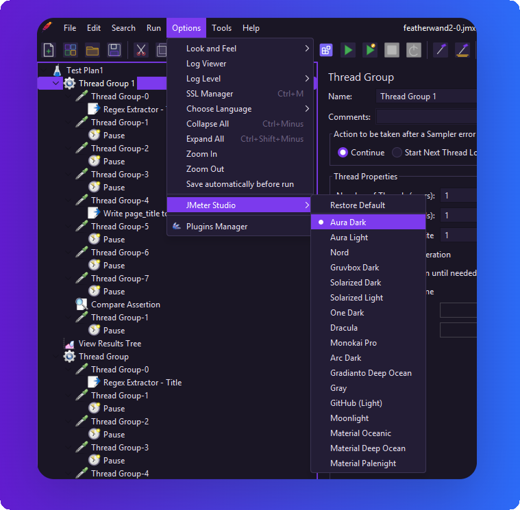Open the Help menu
Screen dimensions: 520x510
pos(251,28)
